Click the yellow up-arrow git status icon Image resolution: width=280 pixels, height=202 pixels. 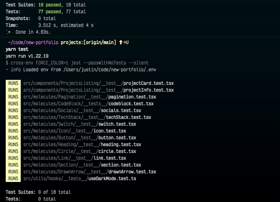click(120, 42)
